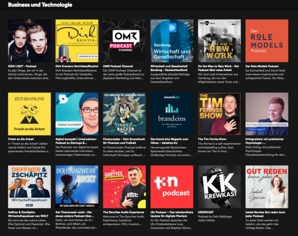This screenshot has width=298, height=236.
Task: Click description 'Im Finanzrocker-Podcast erfährst'
Action: tap(124, 151)
